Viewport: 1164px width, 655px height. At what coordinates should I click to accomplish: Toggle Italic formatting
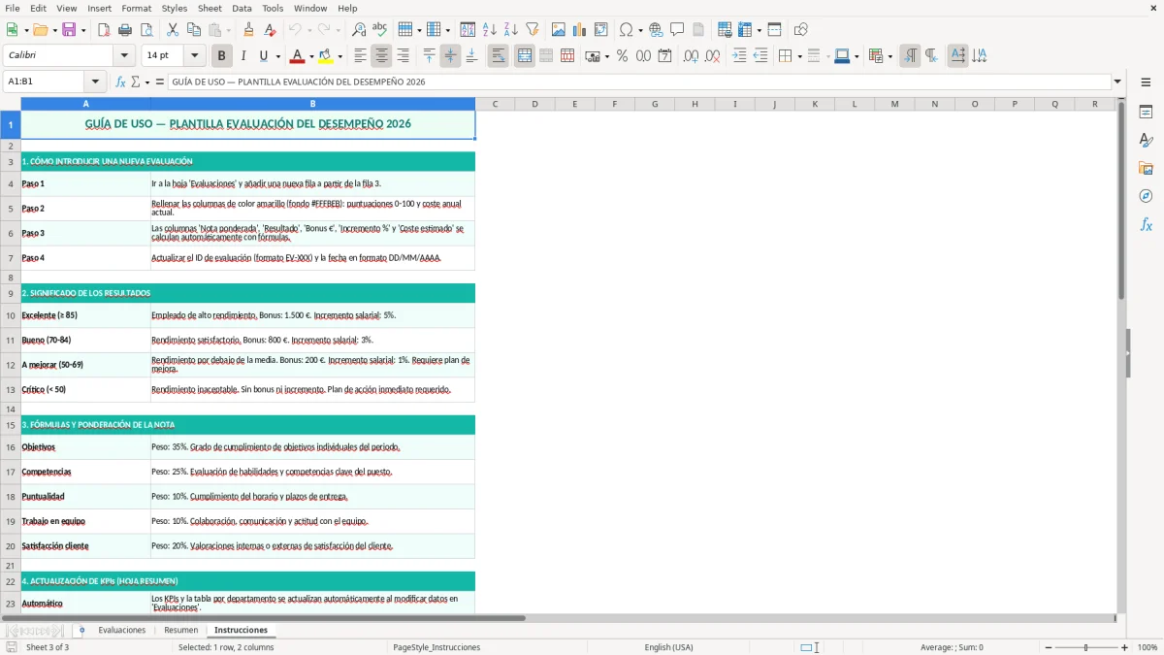pyautogui.click(x=243, y=56)
